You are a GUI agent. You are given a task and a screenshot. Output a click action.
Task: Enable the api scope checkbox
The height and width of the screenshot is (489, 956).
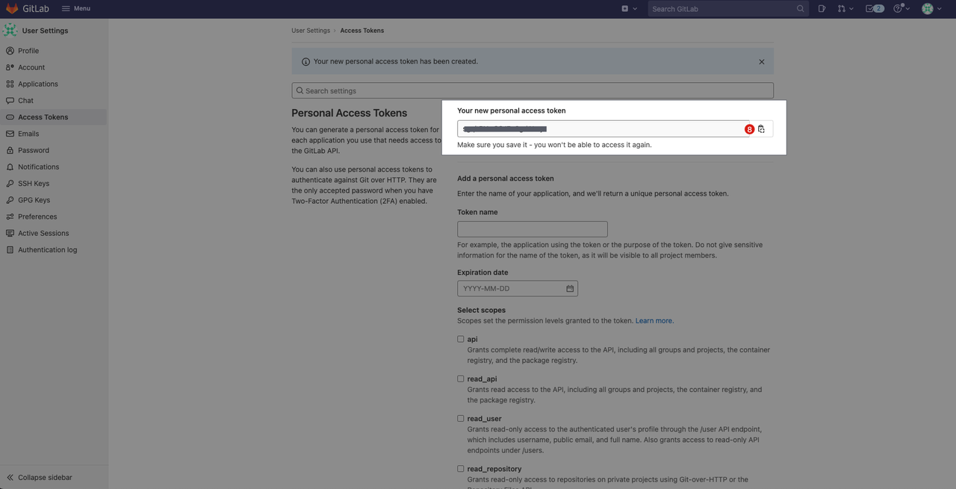(461, 339)
